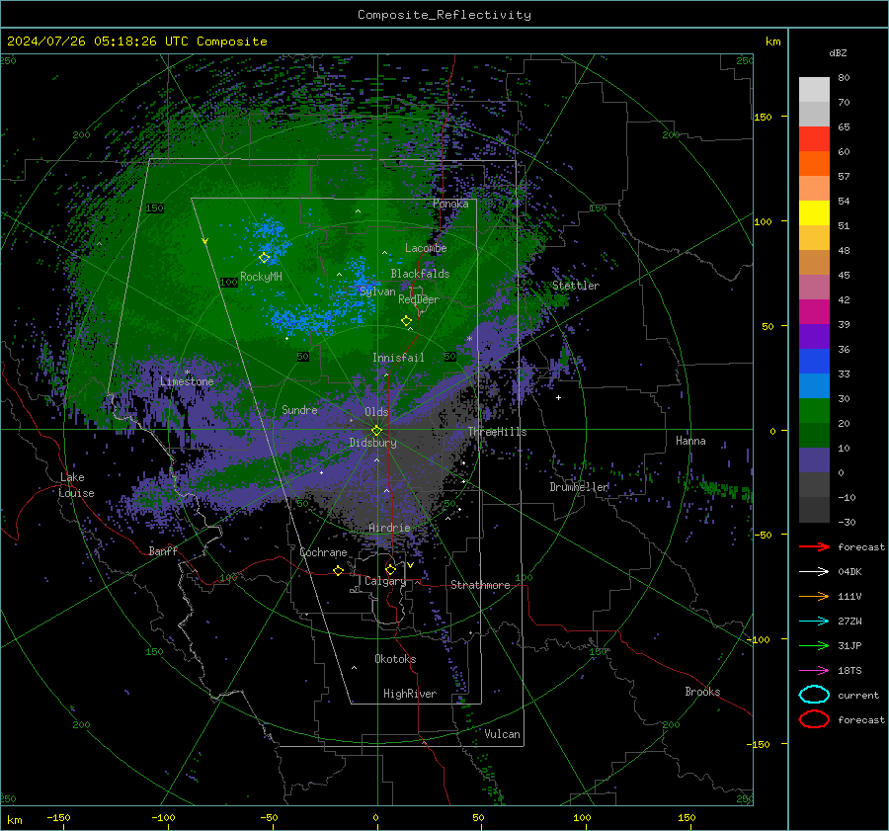Click the Sylvan label on map
This screenshot has height=831, width=889.
point(377,291)
